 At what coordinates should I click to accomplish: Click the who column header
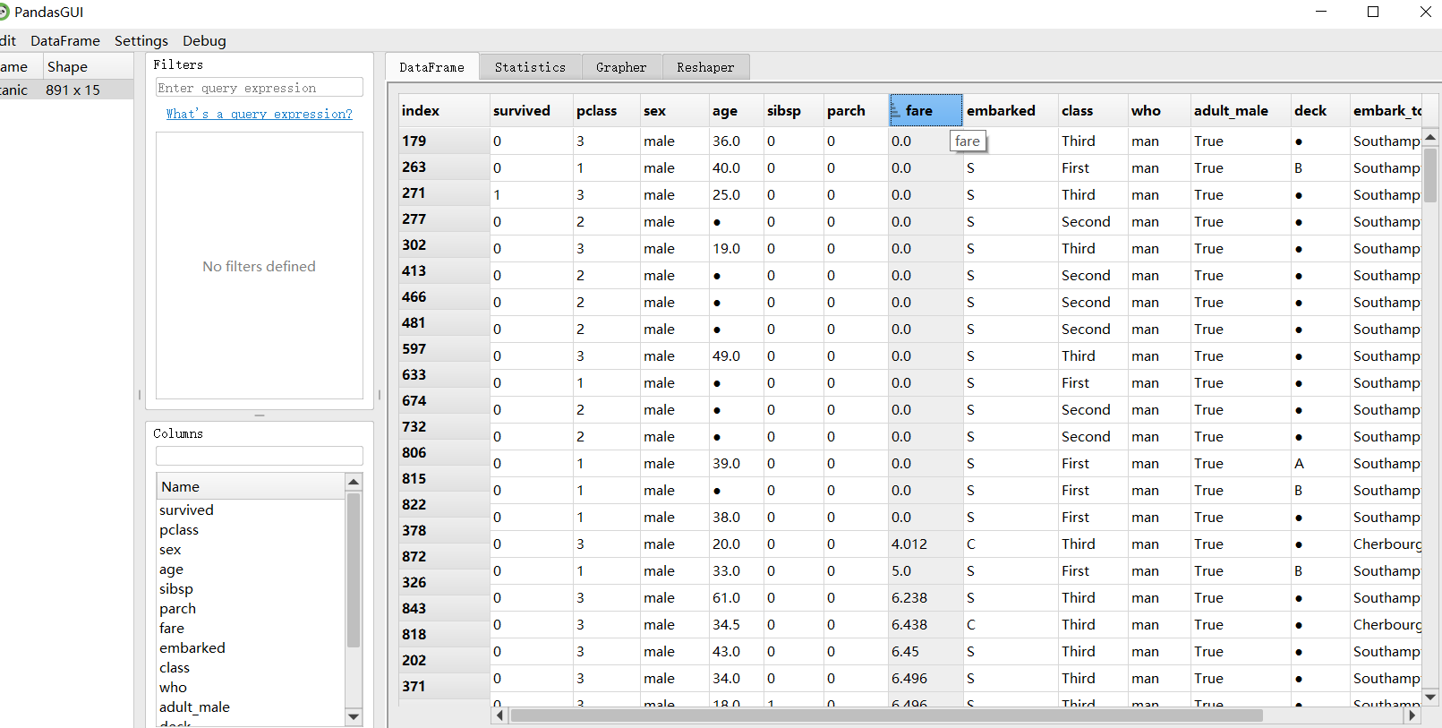coord(1159,110)
